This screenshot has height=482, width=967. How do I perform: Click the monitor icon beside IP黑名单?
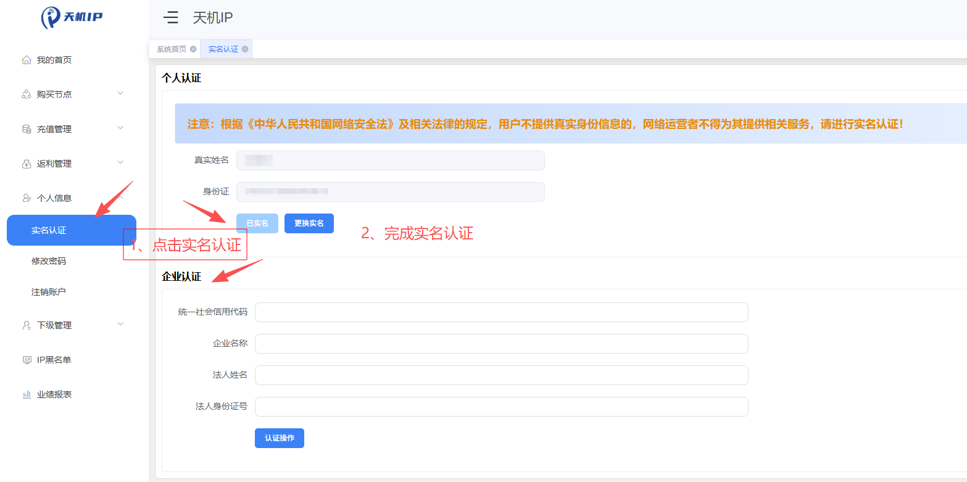click(27, 360)
